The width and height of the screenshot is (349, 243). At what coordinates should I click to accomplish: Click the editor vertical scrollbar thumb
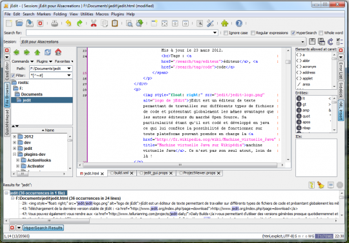pos(288,62)
